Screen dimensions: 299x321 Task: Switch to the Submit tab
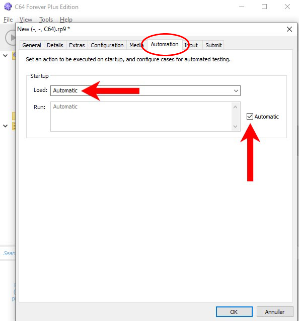213,45
